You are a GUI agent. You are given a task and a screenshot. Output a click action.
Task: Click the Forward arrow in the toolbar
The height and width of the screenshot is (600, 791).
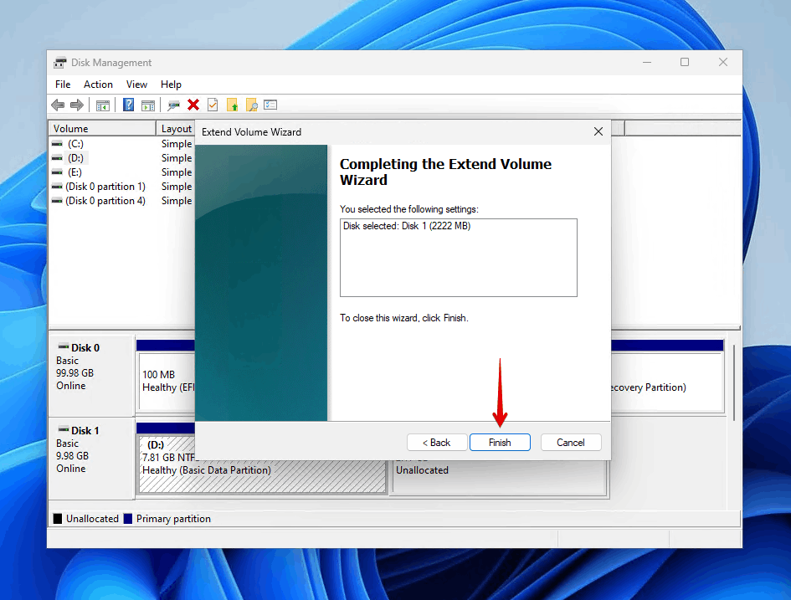(x=77, y=105)
